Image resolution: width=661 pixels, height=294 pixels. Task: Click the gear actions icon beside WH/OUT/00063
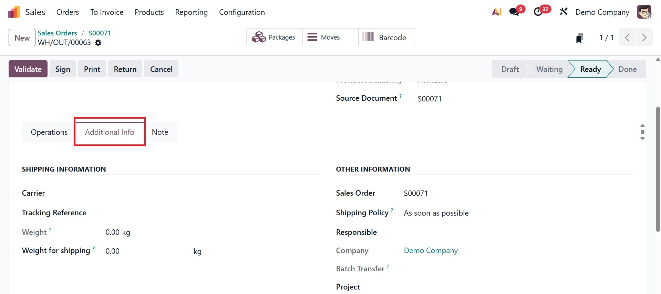click(98, 43)
